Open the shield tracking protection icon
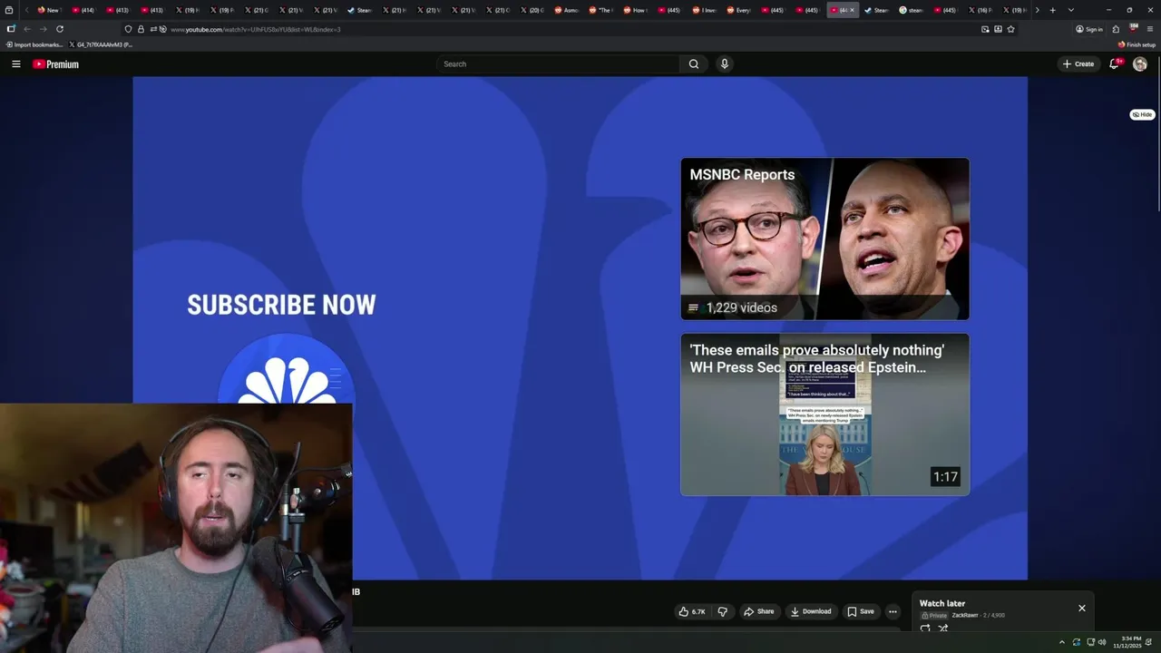The width and height of the screenshot is (1161, 653). (128, 29)
